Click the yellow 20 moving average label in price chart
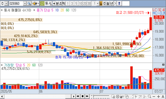This screenshot has width=166, height=99. [x=62, y=10]
